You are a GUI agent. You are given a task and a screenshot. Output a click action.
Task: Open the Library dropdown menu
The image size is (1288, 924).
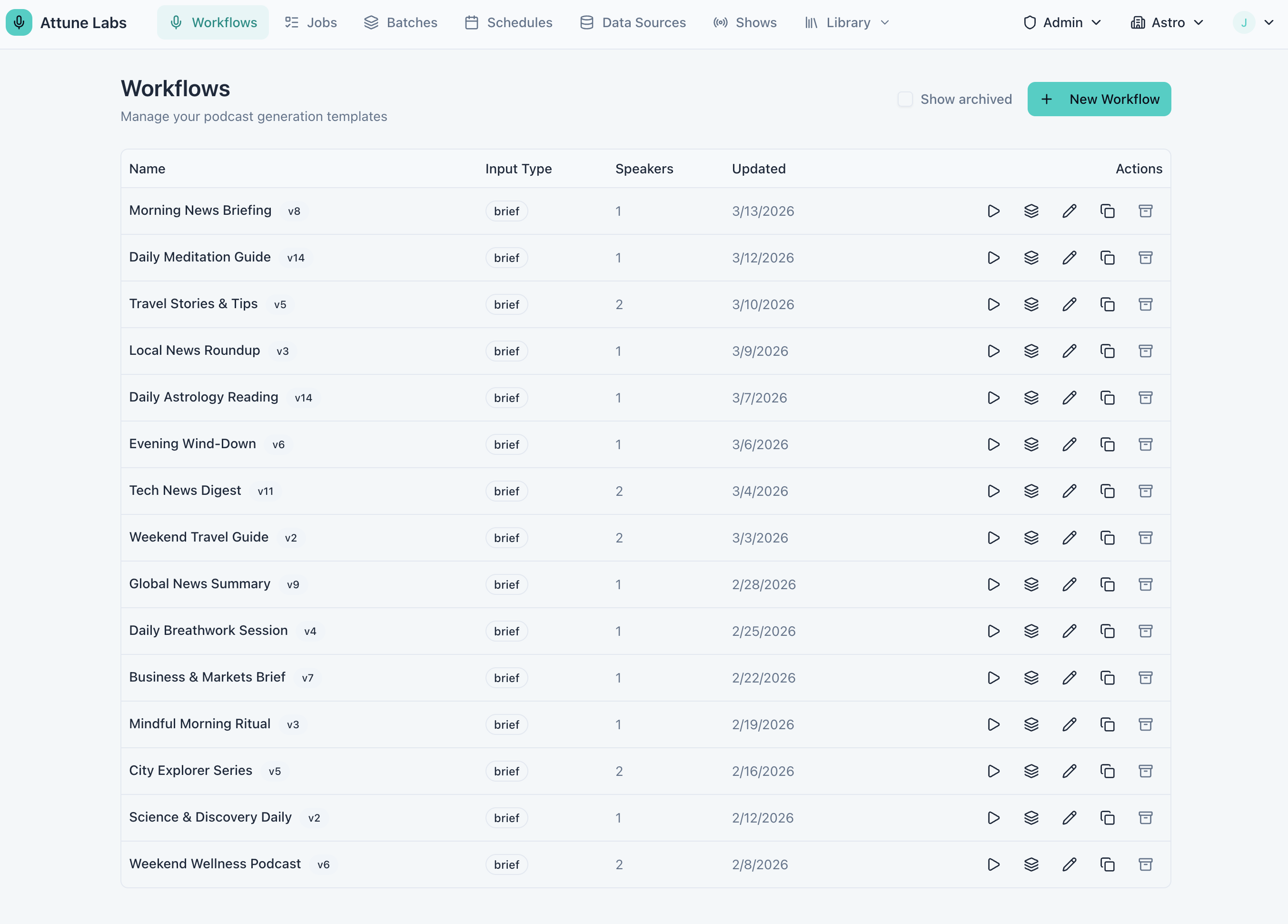846,23
